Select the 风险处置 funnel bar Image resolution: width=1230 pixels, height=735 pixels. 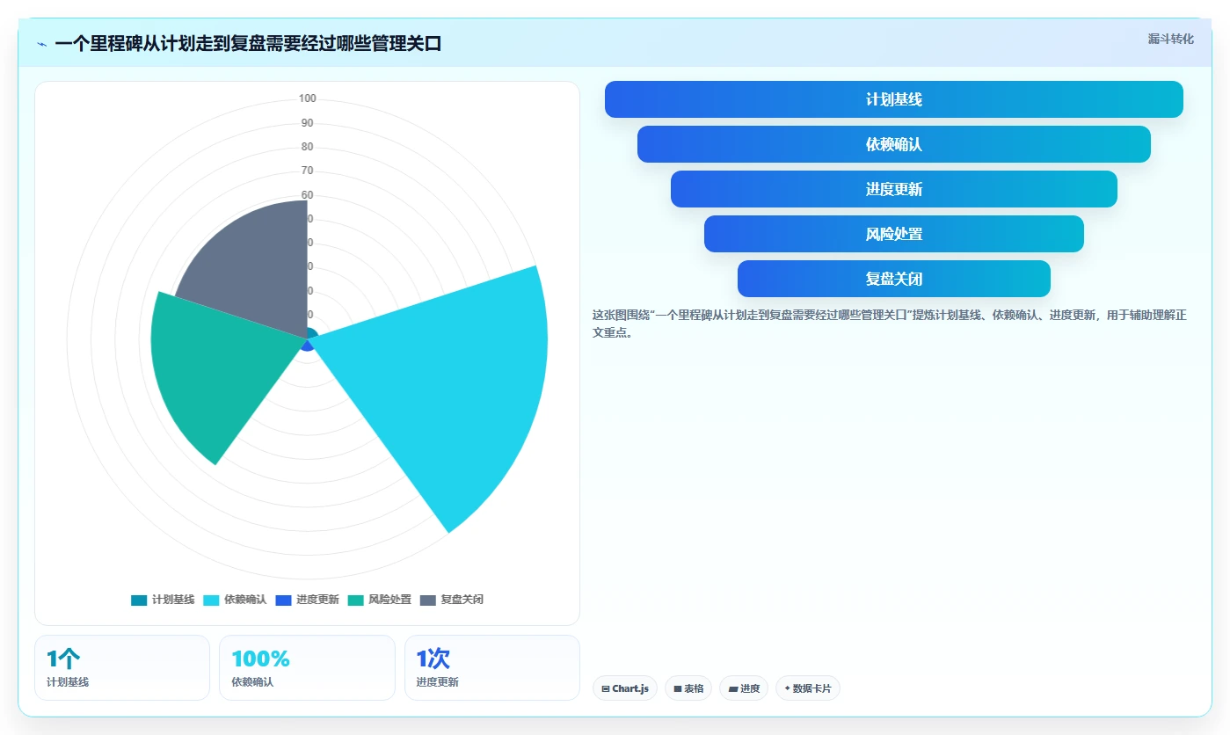pos(893,234)
